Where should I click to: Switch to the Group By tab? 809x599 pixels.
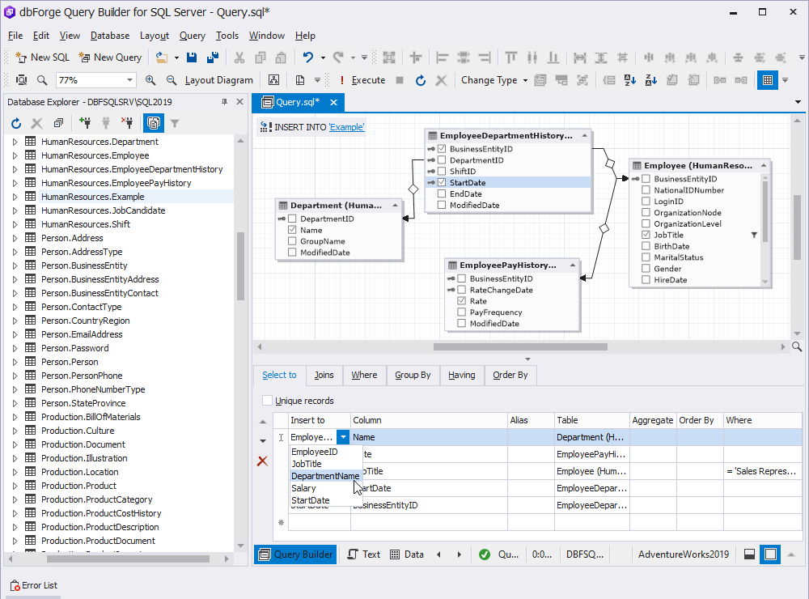tap(413, 375)
